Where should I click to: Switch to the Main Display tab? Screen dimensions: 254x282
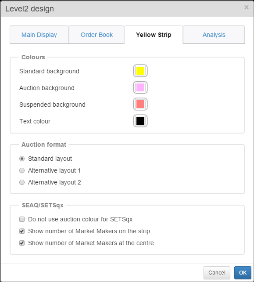(x=39, y=35)
